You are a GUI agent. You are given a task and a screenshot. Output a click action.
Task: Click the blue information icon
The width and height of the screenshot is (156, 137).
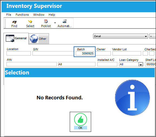click(x=132, y=98)
